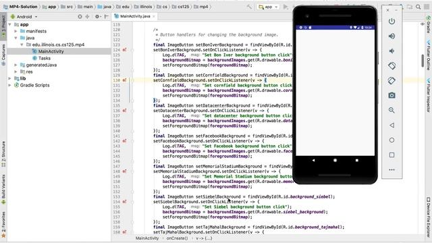Select the Tasks class in project tree
Image resolution: width=432 pixels, height=243 pixels.
point(45,58)
